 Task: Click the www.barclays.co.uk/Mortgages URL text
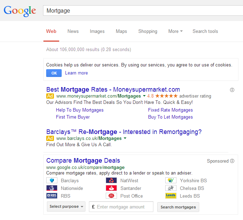coord(89,138)
